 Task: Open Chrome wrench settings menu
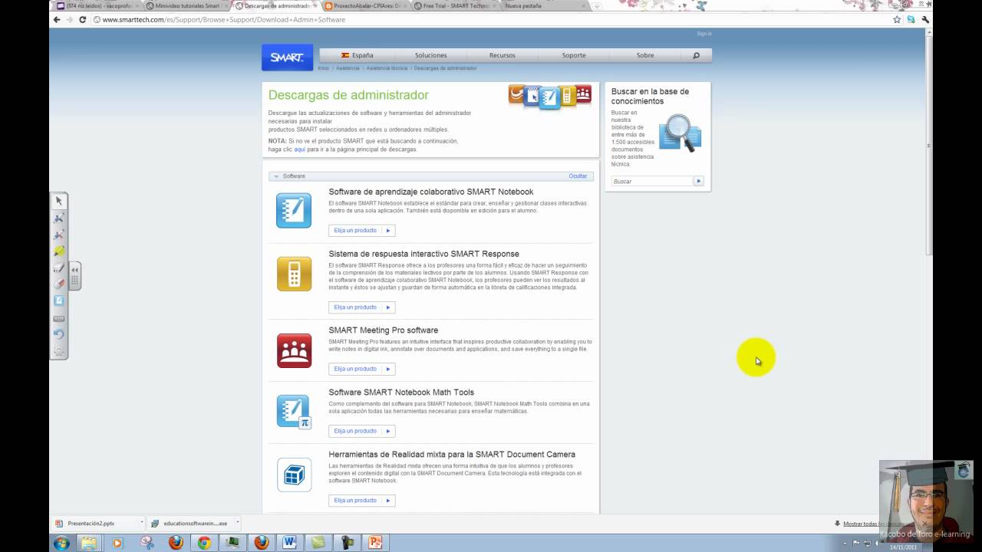926,19
